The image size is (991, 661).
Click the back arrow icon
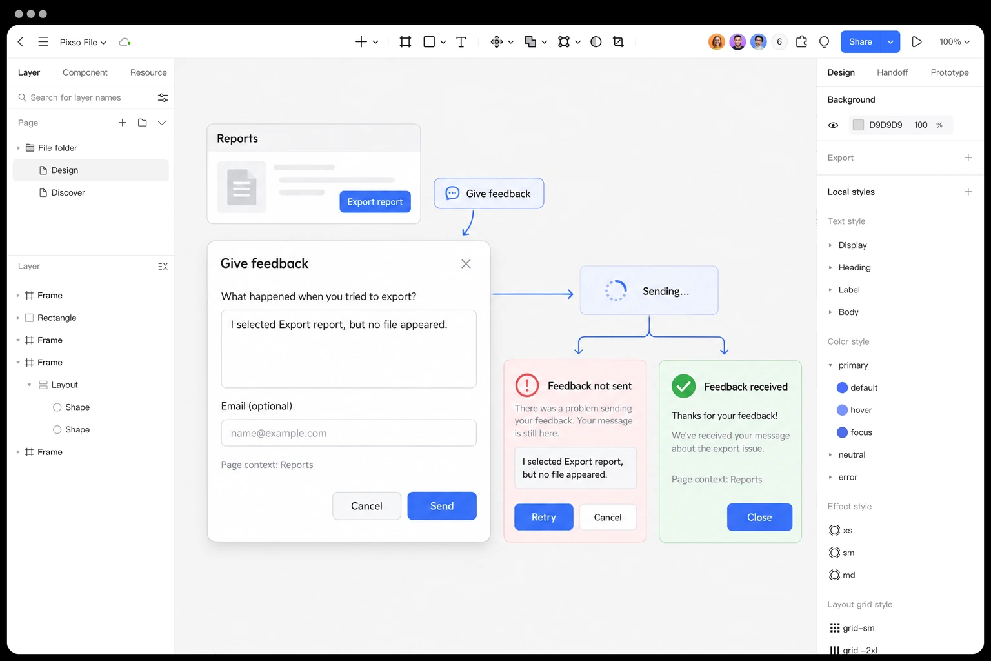pyautogui.click(x=21, y=42)
